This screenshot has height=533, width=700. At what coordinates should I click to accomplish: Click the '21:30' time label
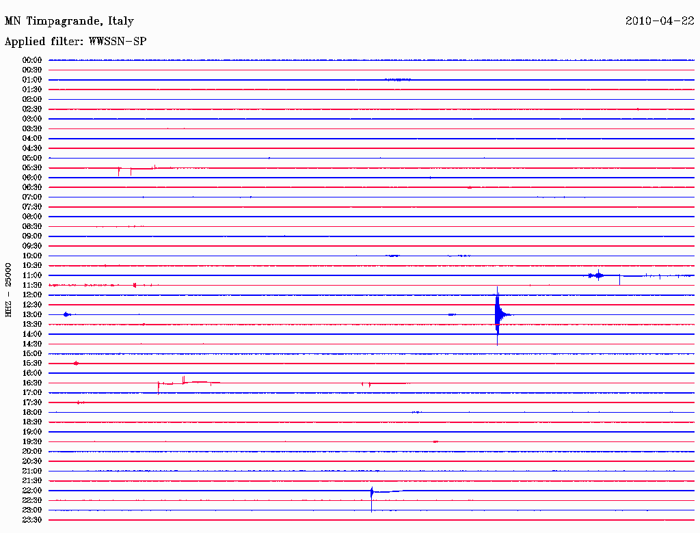pos(32,481)
